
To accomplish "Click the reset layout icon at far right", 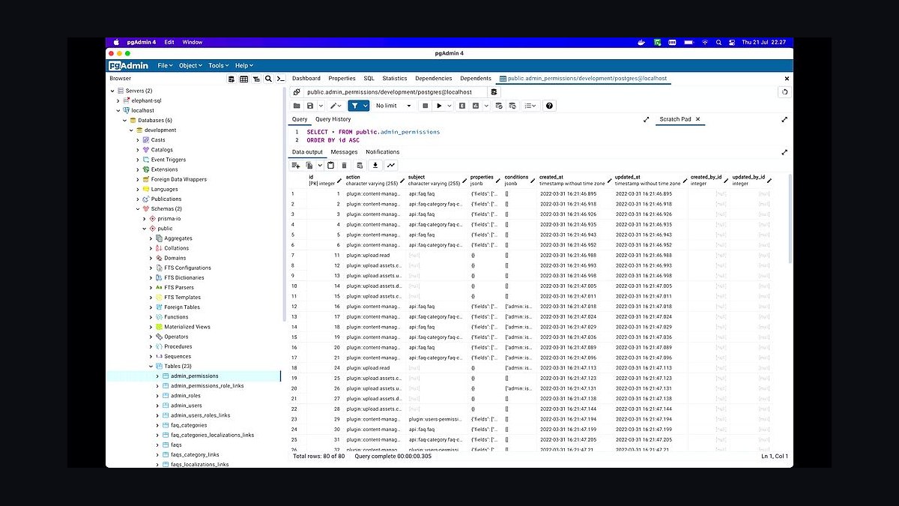I will 784,92.
